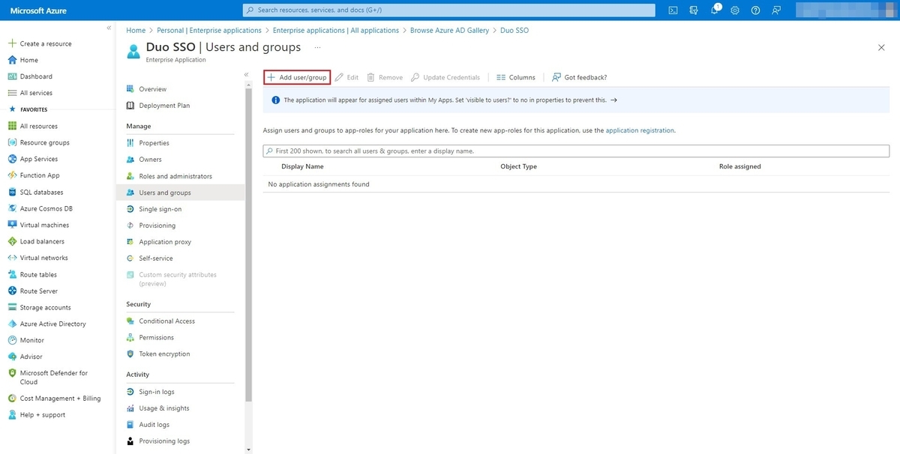Click the Add user/group button
This screenshot has width=900, height=454.
tap(297, 77)
